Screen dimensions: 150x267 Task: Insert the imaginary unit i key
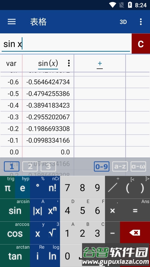[x=37, y=256]
